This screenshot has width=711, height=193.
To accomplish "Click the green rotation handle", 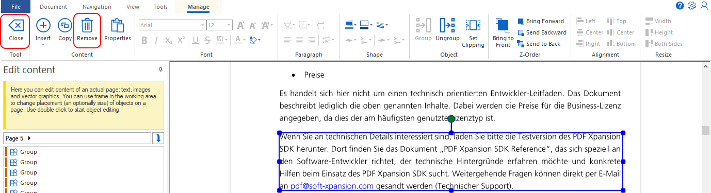I will point(451,119).
